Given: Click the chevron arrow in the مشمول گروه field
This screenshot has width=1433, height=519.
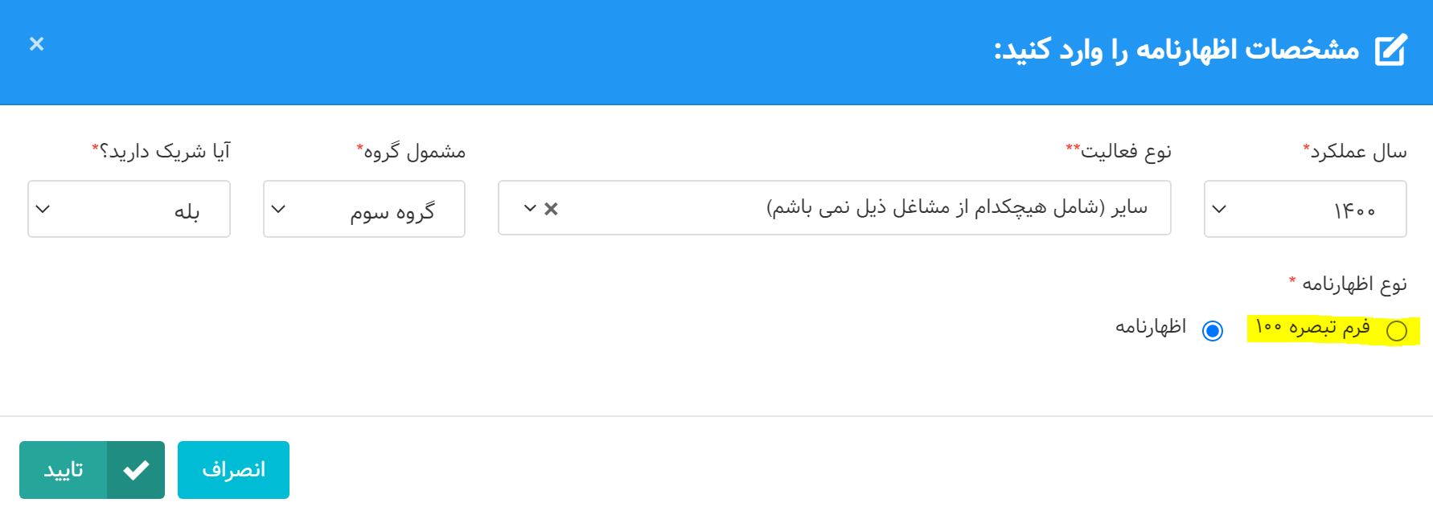Looking at the screenshot, I should 278,210.
